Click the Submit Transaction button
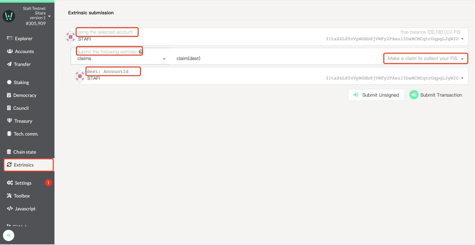Screen dimensions: 475x245 point(436,95)
